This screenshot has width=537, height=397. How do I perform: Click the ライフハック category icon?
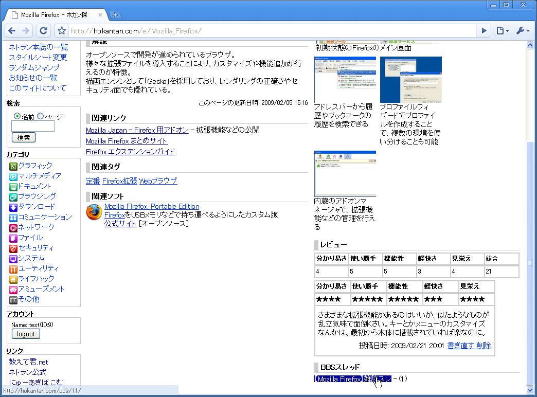click(13, 280)
